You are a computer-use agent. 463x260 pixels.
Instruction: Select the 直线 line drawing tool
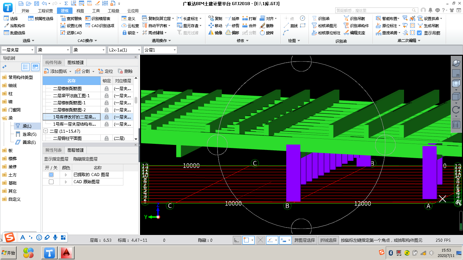click(291, 26)
